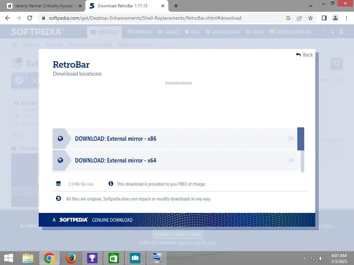Open the trophy app in taskbar
The image size is (354, 265).
click(92, 258)
